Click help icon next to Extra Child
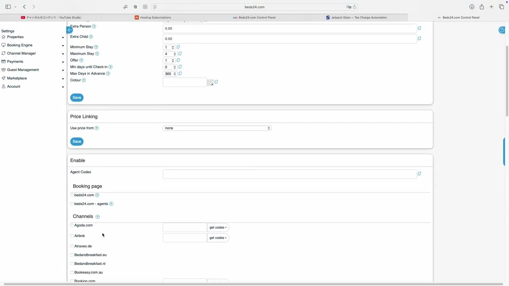This screenshot has width=509, height=286. tap(91, 37)
